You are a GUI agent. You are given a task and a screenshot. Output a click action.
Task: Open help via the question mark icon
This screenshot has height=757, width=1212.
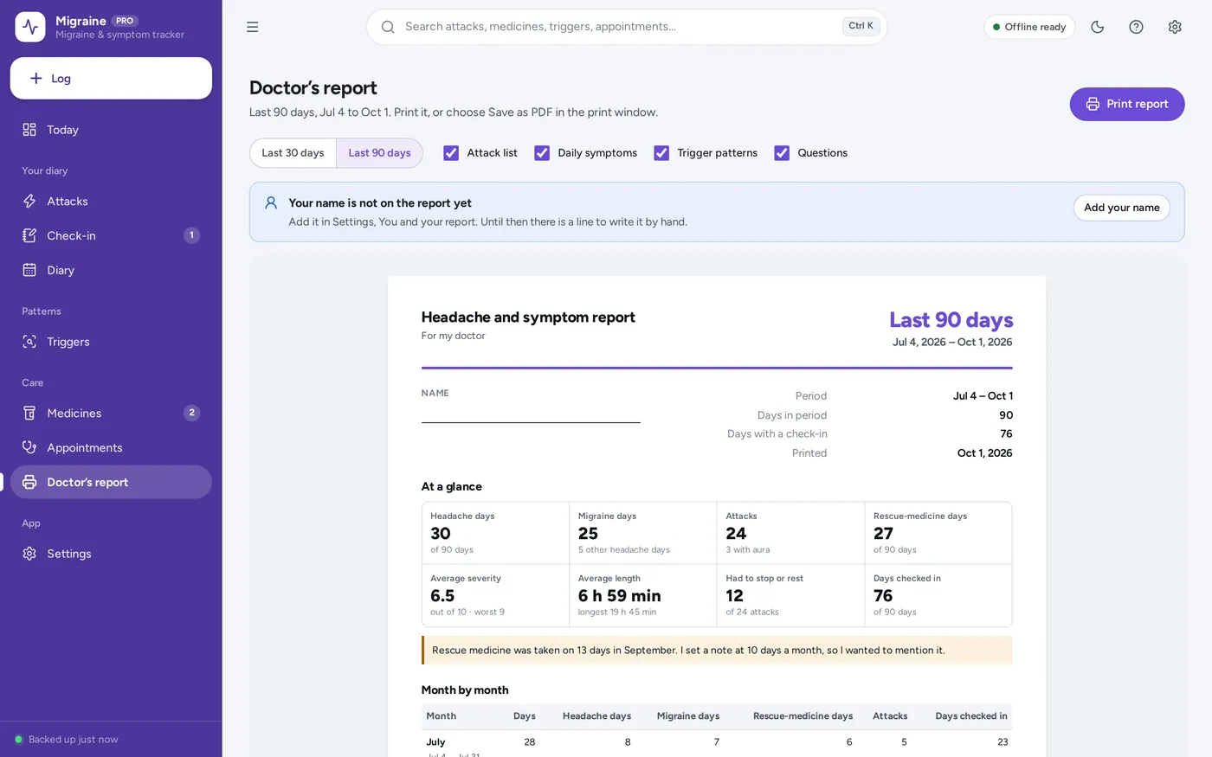(1137, 27)
